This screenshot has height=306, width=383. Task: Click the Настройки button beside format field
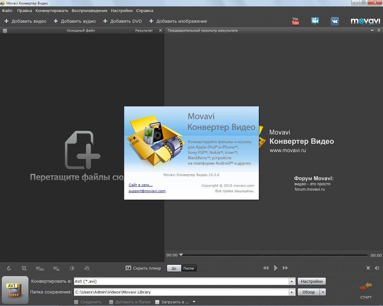pyautogui.click(x=311, y=281)
